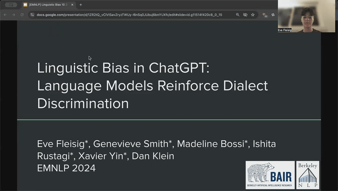Click the BAIR logo on the slide

coord(270,175)
